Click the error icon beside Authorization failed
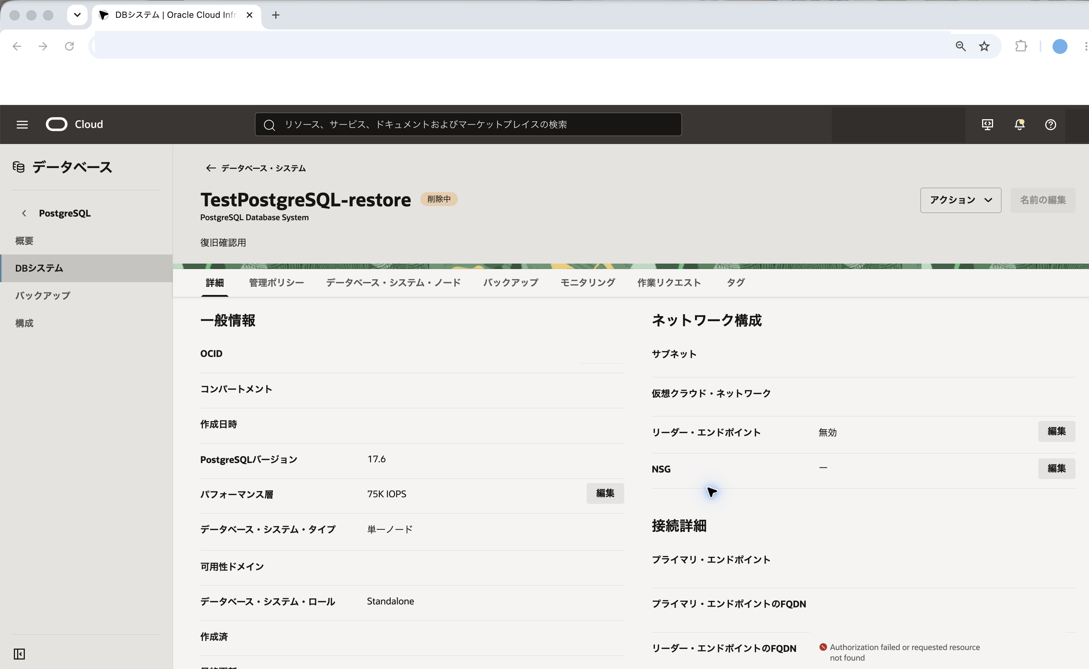Screen dimensions: 1089x669 point(823,647)
